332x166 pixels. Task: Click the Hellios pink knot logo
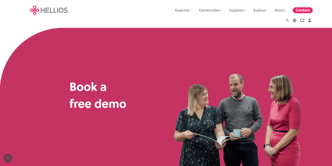35,10
